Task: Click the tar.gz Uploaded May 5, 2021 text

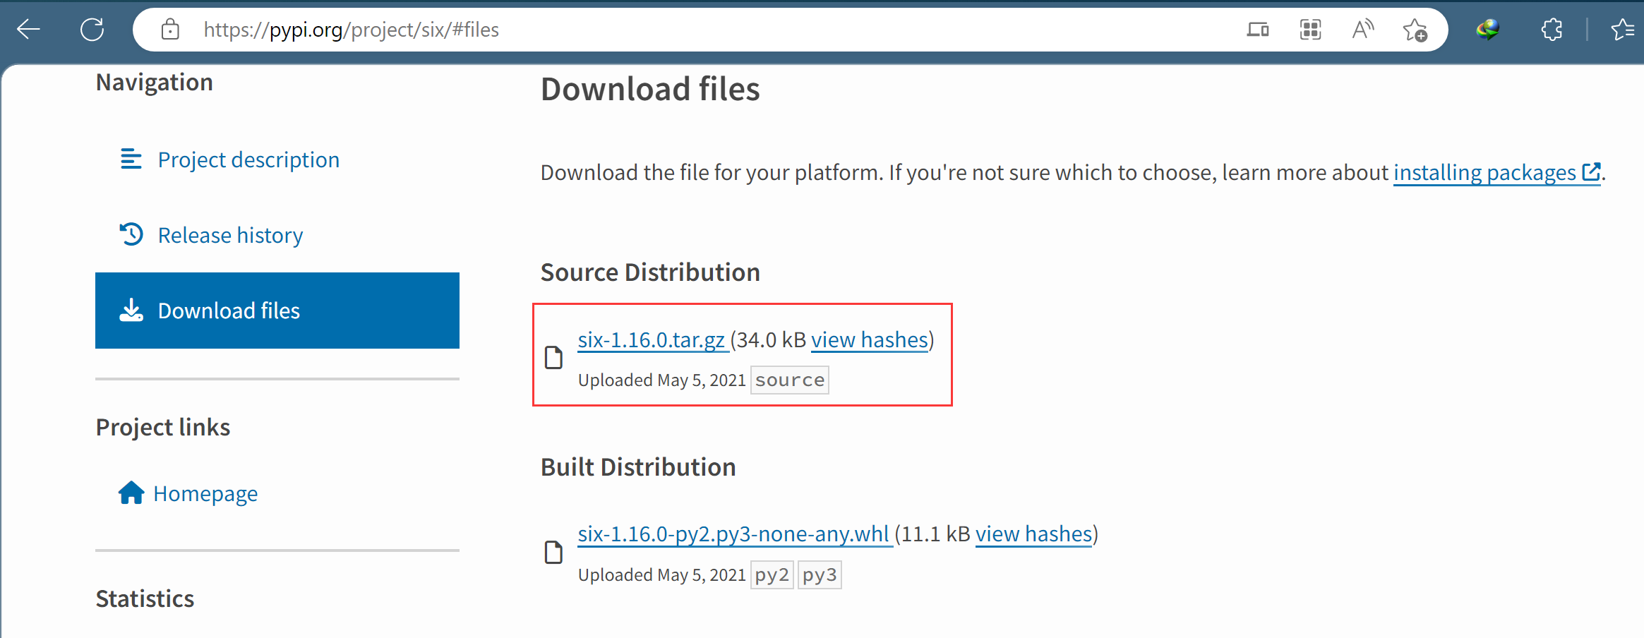Action: tap(661, 380)
